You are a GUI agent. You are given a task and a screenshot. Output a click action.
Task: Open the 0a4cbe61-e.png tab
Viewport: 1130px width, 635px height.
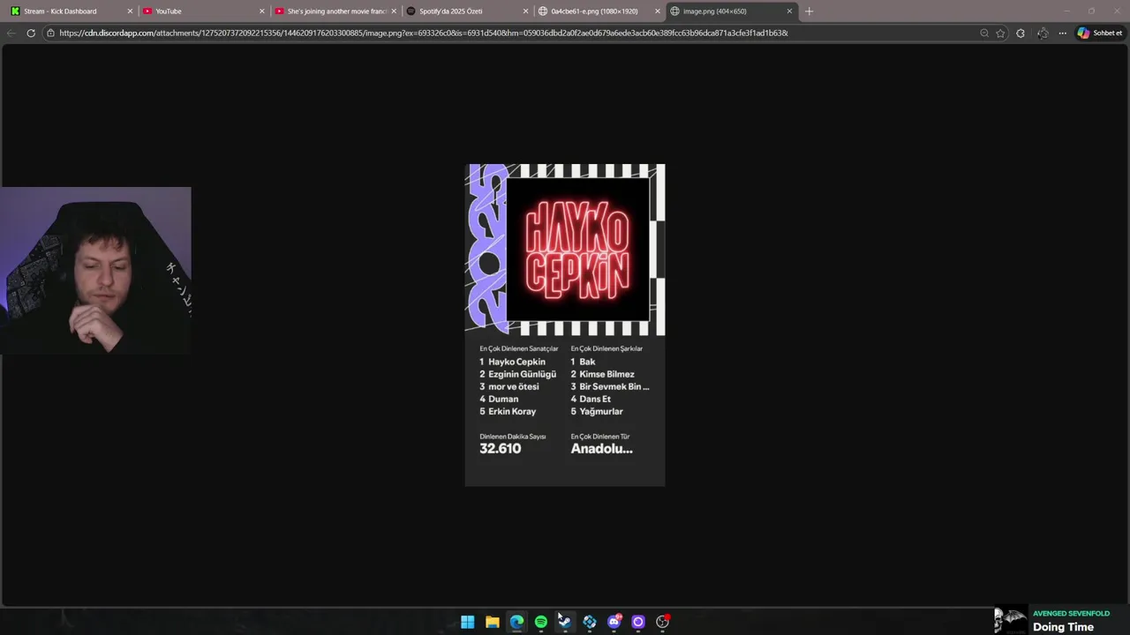[599, 11]
